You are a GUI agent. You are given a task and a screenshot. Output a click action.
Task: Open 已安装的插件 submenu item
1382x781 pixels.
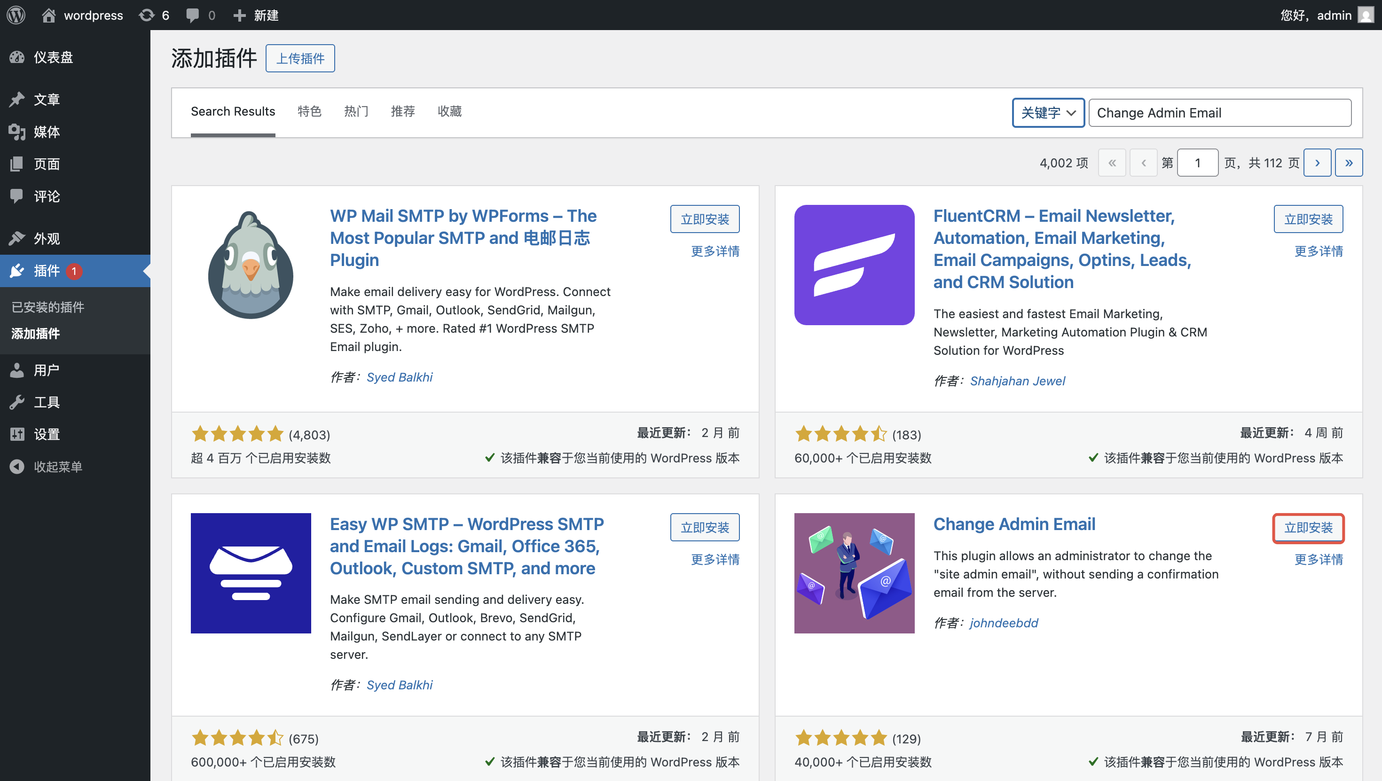click(x=48, y=307)
